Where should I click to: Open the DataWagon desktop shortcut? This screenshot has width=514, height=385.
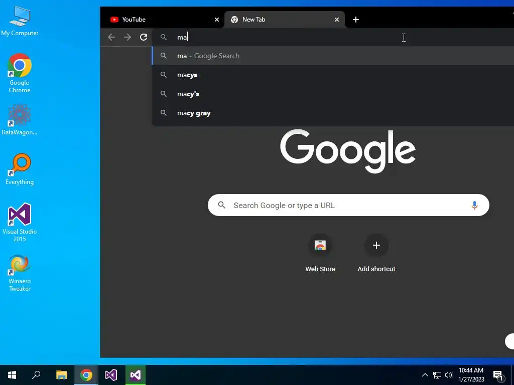click(20, 119)
